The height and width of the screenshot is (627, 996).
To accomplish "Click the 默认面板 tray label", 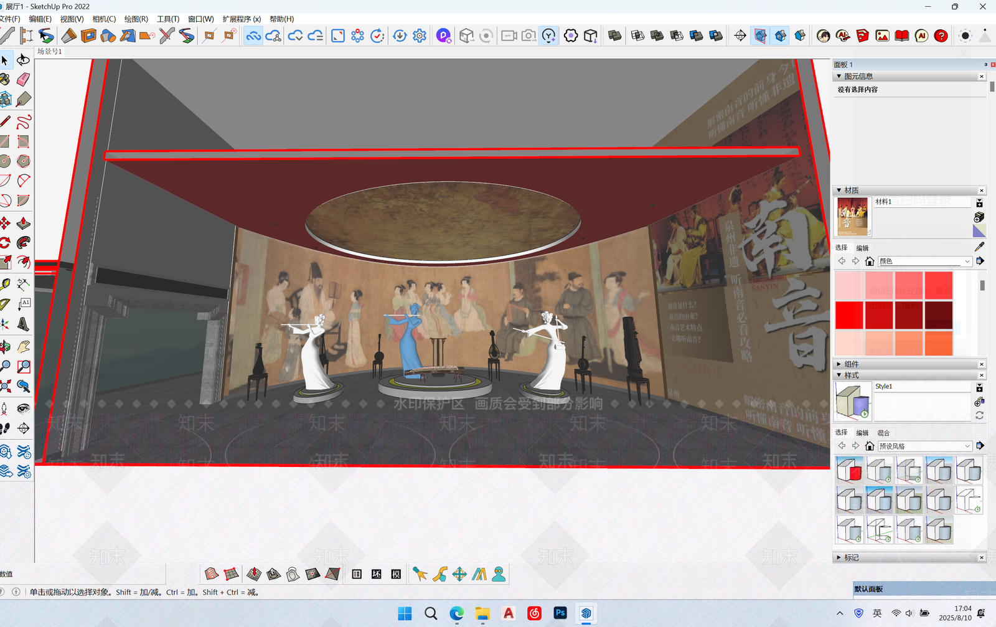I will coord(868,589).
